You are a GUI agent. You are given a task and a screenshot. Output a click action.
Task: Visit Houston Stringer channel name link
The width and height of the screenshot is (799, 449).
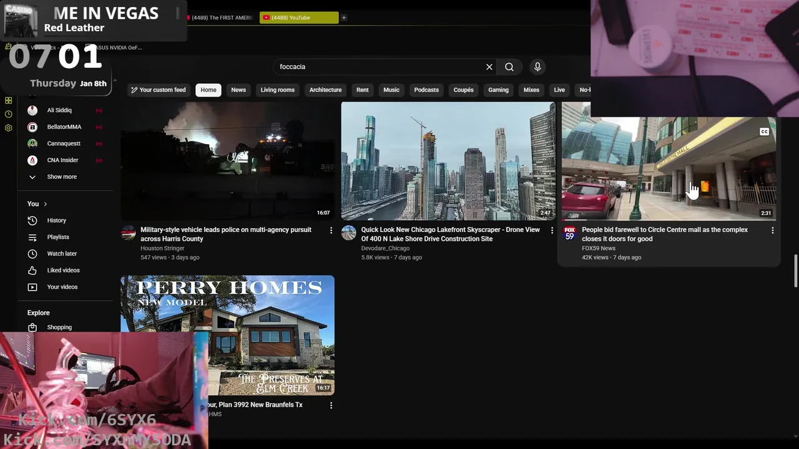click(x=162, y=248)
